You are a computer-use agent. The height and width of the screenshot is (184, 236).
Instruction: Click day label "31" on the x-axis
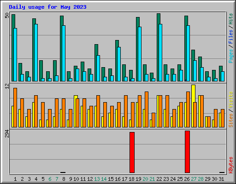click(x=221, y=179)
